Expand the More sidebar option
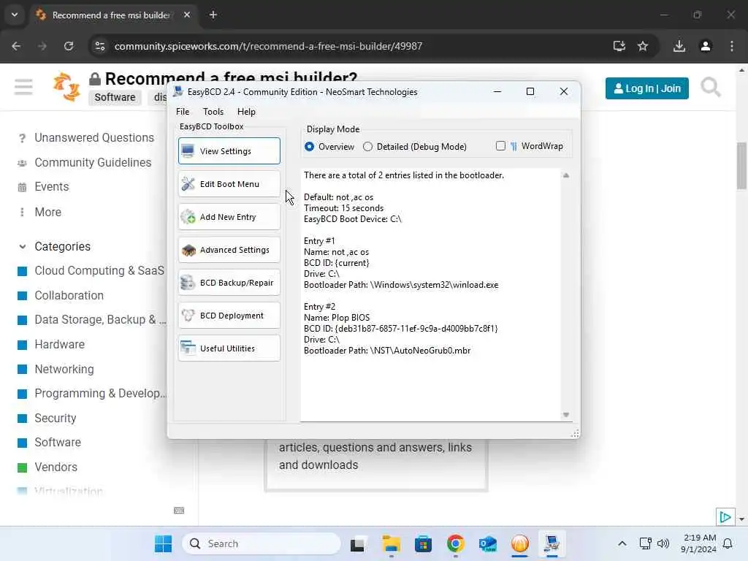The image size is (748, 561). [x=47, y=212]
